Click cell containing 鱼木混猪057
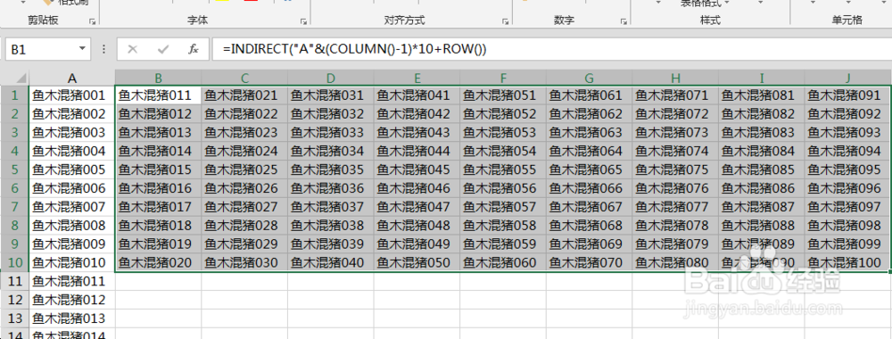Viewport: 892px width, 339px height. pyautogui.click(x=503, y=206)
